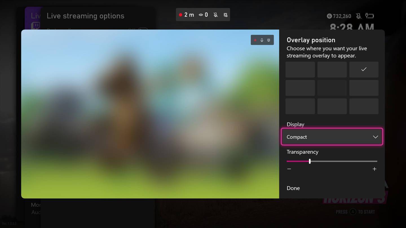
Task: Click the red recording indicator near the timer
Action: pos(180,15)
